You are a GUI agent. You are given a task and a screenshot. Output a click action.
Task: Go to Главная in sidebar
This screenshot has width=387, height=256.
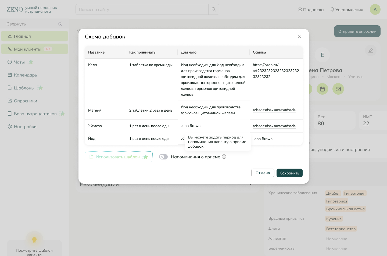point(34,36)
